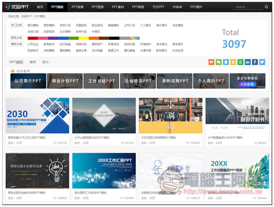Share via the Twitter icon
This screenshot has height=207, width=274.
coord(262,62)
